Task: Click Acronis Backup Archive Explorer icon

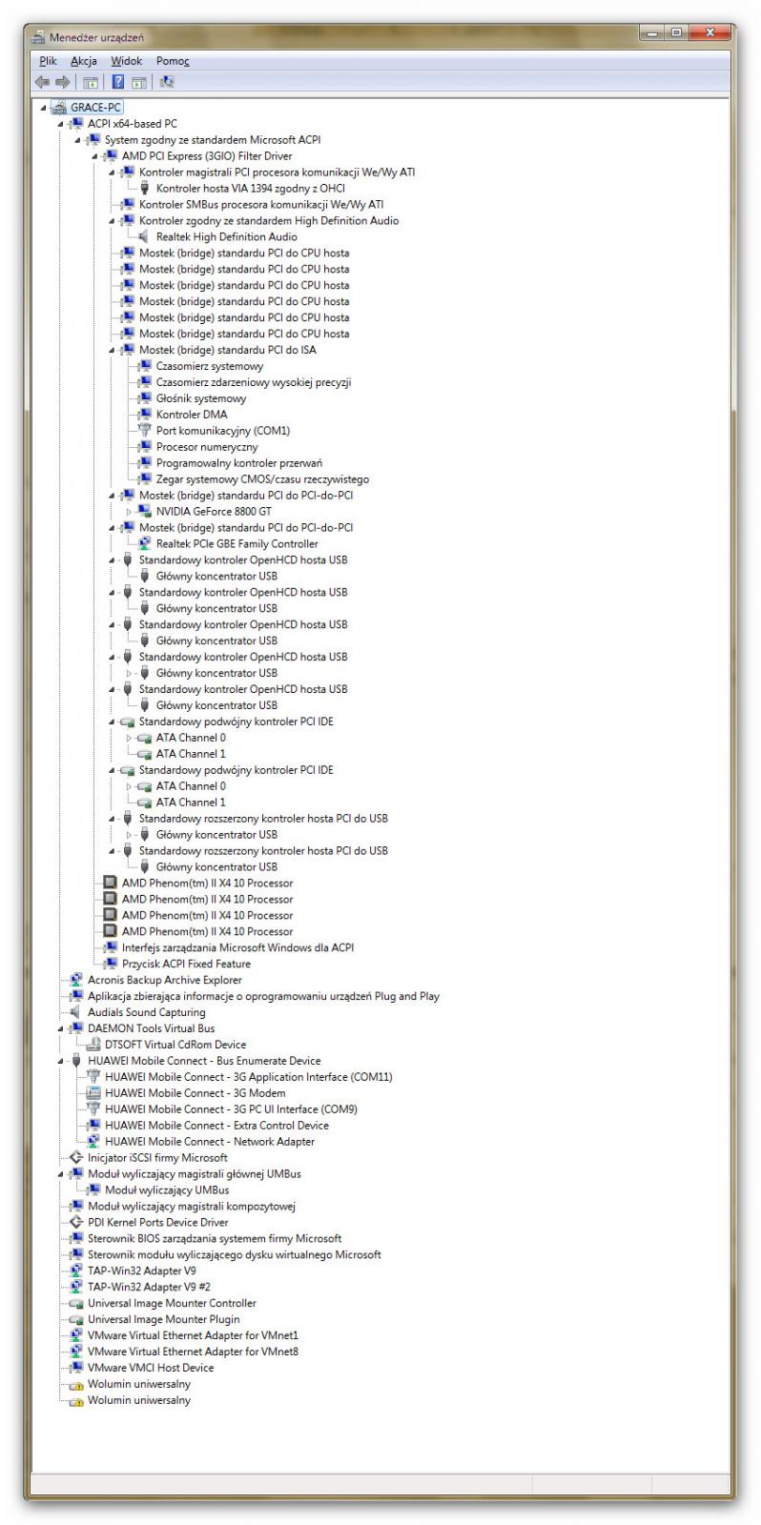Action: click(x=76, y=980)
